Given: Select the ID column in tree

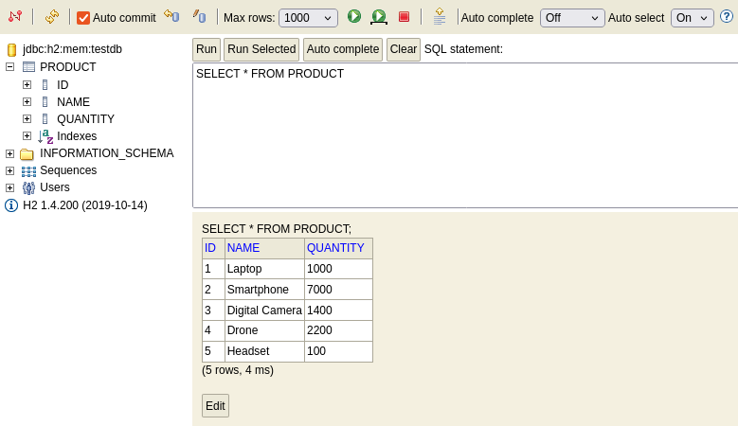Looking at the screenshot, I should (63, 84).
